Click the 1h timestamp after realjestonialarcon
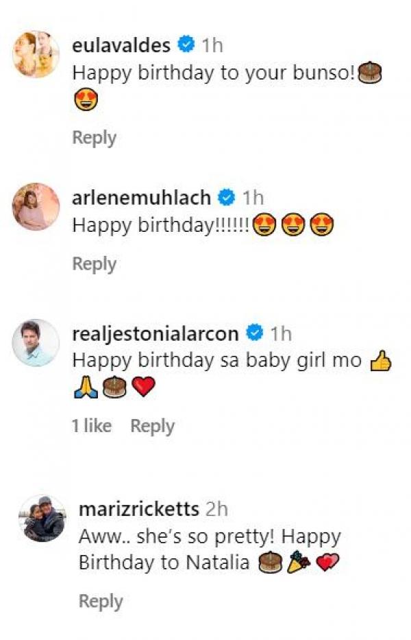This screenshot has width=411, height=640. click(x=281, y=334)
